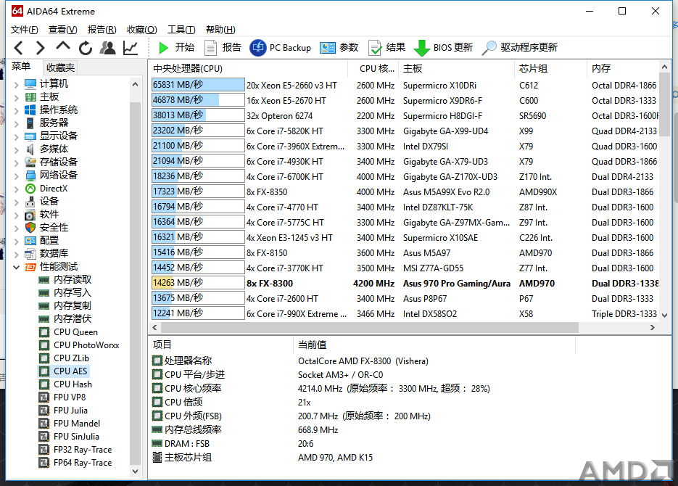Open the line graph icon in toolbar

tap(130, 48)
